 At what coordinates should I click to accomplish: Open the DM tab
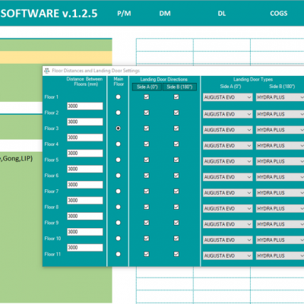point(165,14)
